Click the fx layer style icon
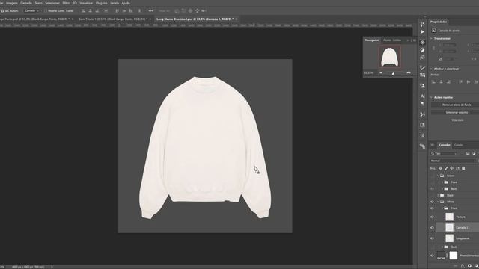Screen dimensions: 479x269 463,266
